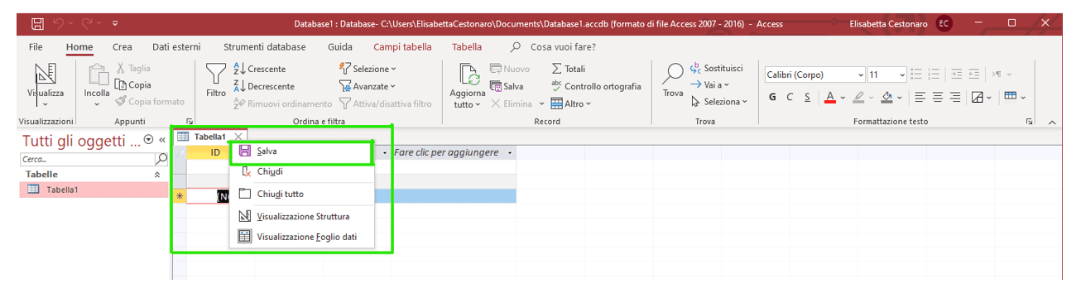
Task: Open the Altro record options dropdown
Action: point(589,104)
